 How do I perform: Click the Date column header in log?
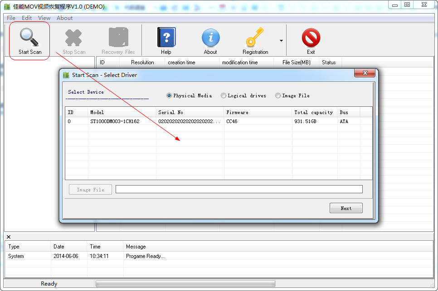click(x=69, y=247)
